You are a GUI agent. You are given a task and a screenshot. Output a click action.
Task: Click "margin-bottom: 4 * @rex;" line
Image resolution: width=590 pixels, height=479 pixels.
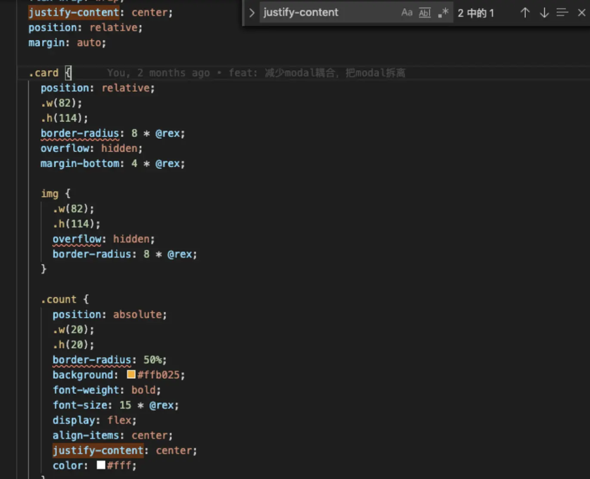point(113,164)
